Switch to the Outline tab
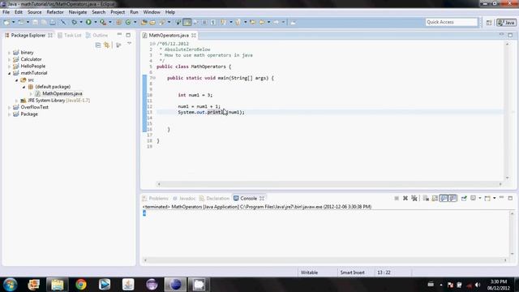The height and width of the screenshot is (292, 519). [x=97, y=35]
